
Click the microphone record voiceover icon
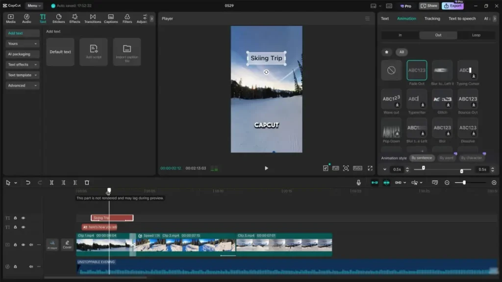(358, 183)
